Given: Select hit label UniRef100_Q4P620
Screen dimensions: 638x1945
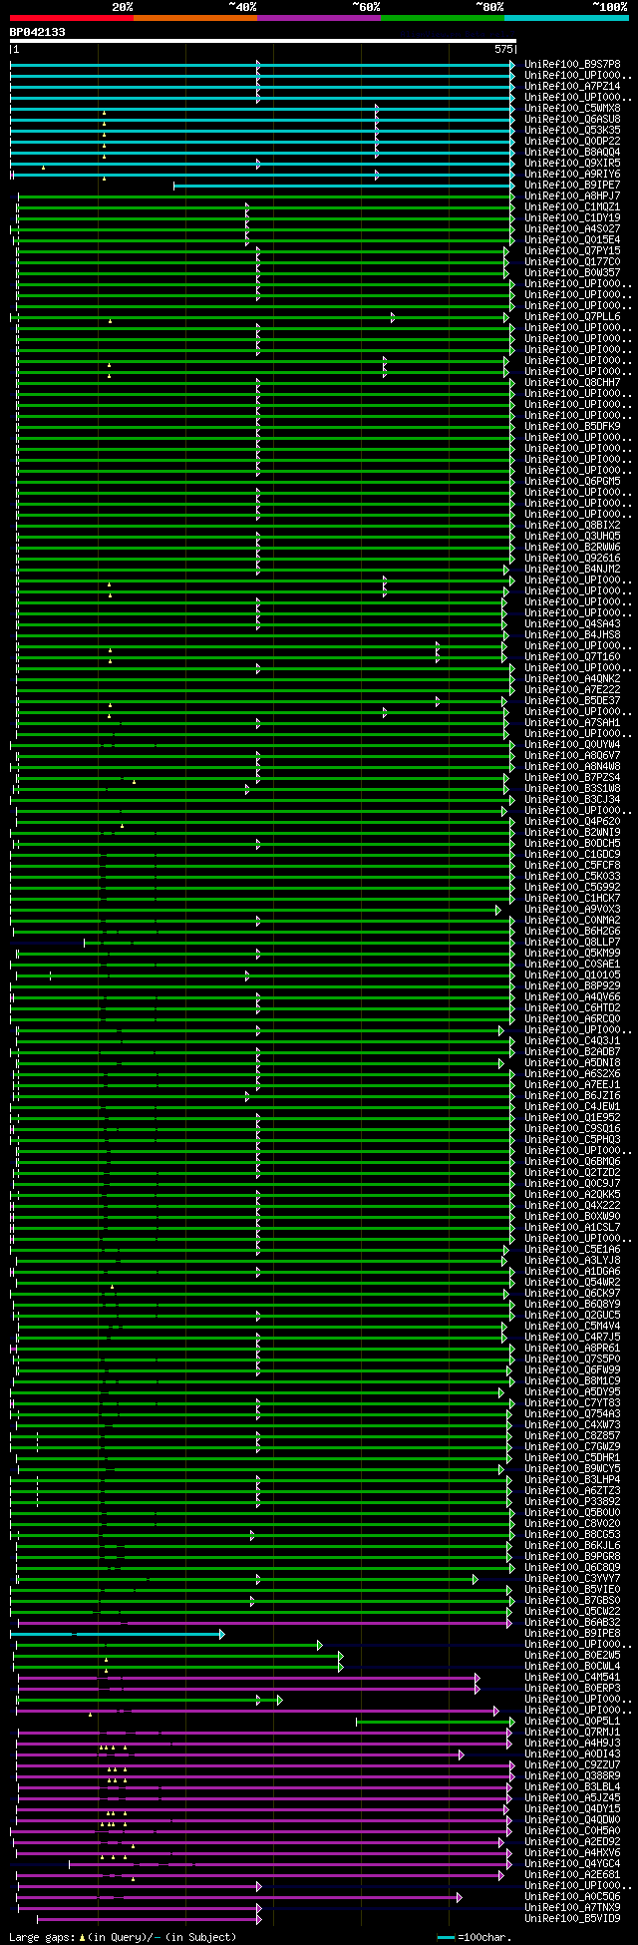Looking at the screenshot, I should [572, 822].
